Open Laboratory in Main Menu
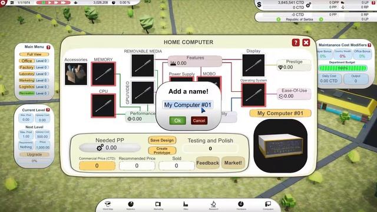Viewport: 377px width, 212px height. (27, 74)
